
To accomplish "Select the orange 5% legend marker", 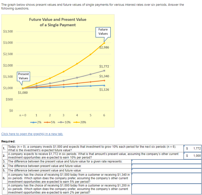I will click(x=48, y=122).
